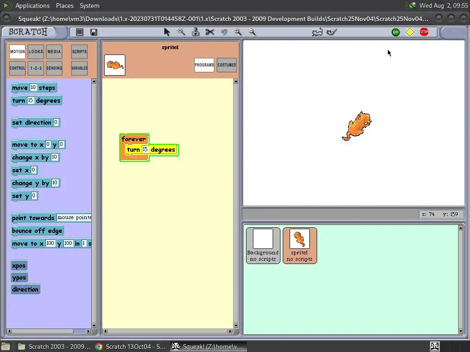The width and height of the screenshot is (470, 352).
Task: Switch to the COSTUMES tab
Action: 227,65
